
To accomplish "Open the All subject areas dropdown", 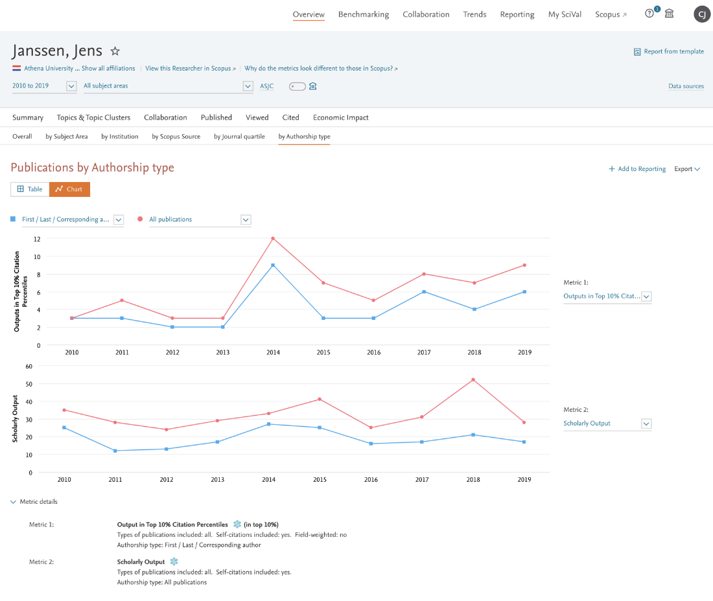I will pos(168,86).
